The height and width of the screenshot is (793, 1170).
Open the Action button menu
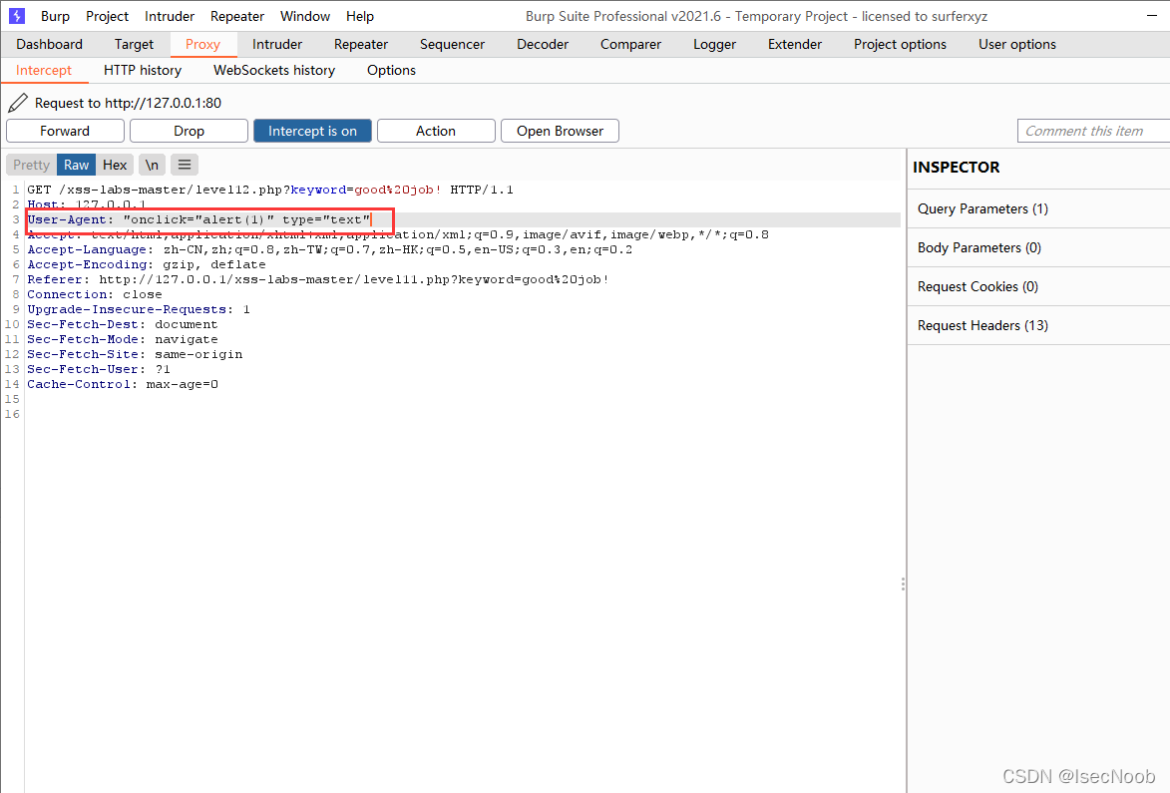tap(436, 131)
